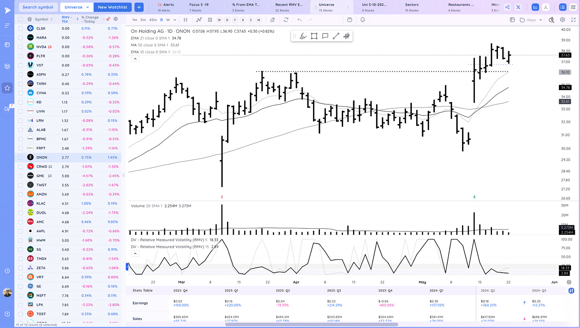Open the Restaurants watchlist tab
Screen dimensions: 580x328
pos(461,7)
